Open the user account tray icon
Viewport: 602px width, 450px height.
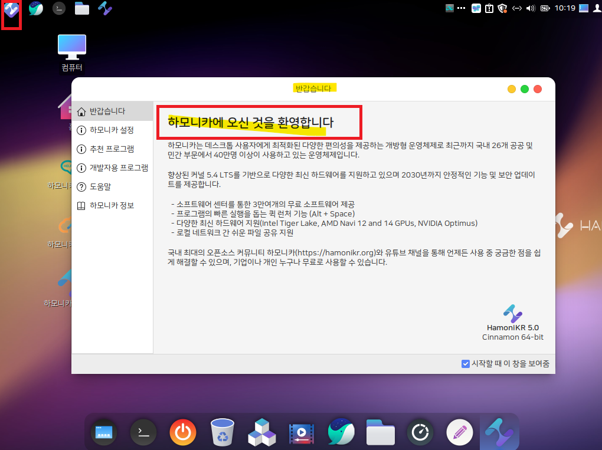point(597,8)
